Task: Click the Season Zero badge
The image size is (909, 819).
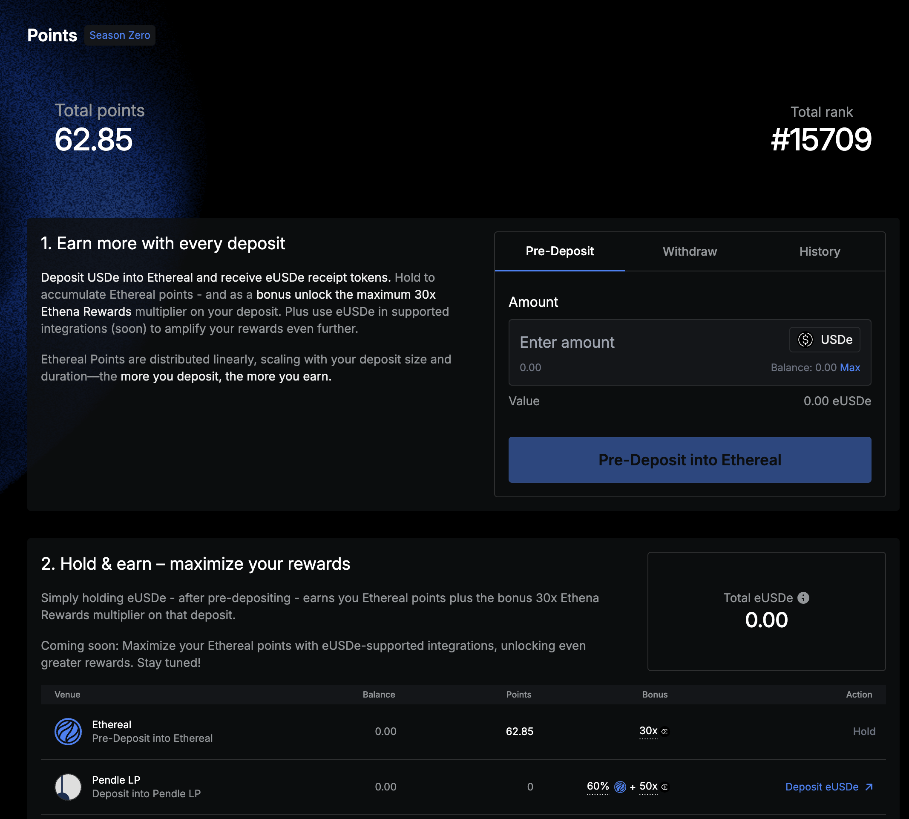Action: coord(120,35)
